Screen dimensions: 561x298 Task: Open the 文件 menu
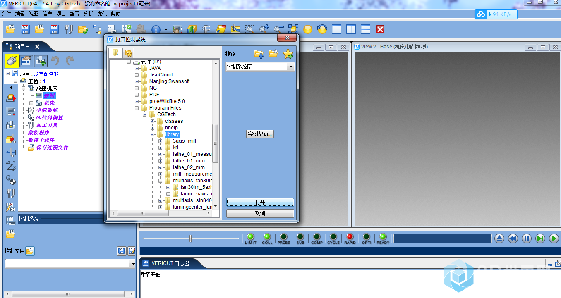[x=7, y=14]
